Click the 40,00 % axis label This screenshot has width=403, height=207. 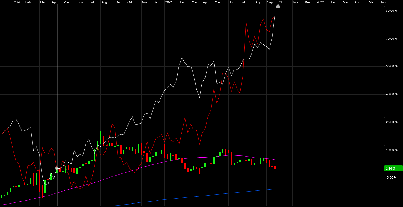[x=392, y=94]
